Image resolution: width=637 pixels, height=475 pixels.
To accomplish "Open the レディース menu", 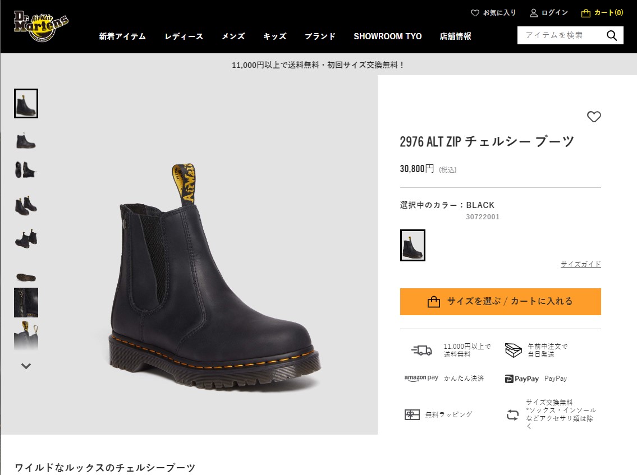I will click(x=184, y=36).
